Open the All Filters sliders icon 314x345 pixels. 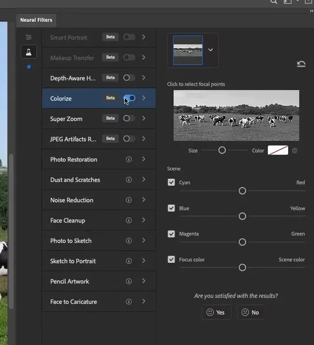[x=29, y=37]
